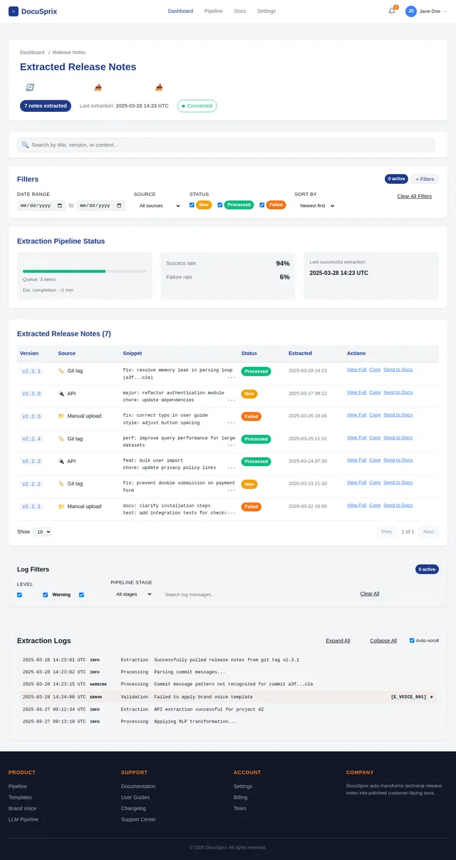Click the green Connected status badge
The width and height of the screenshot is (456, 860).
tap(197, 105)
